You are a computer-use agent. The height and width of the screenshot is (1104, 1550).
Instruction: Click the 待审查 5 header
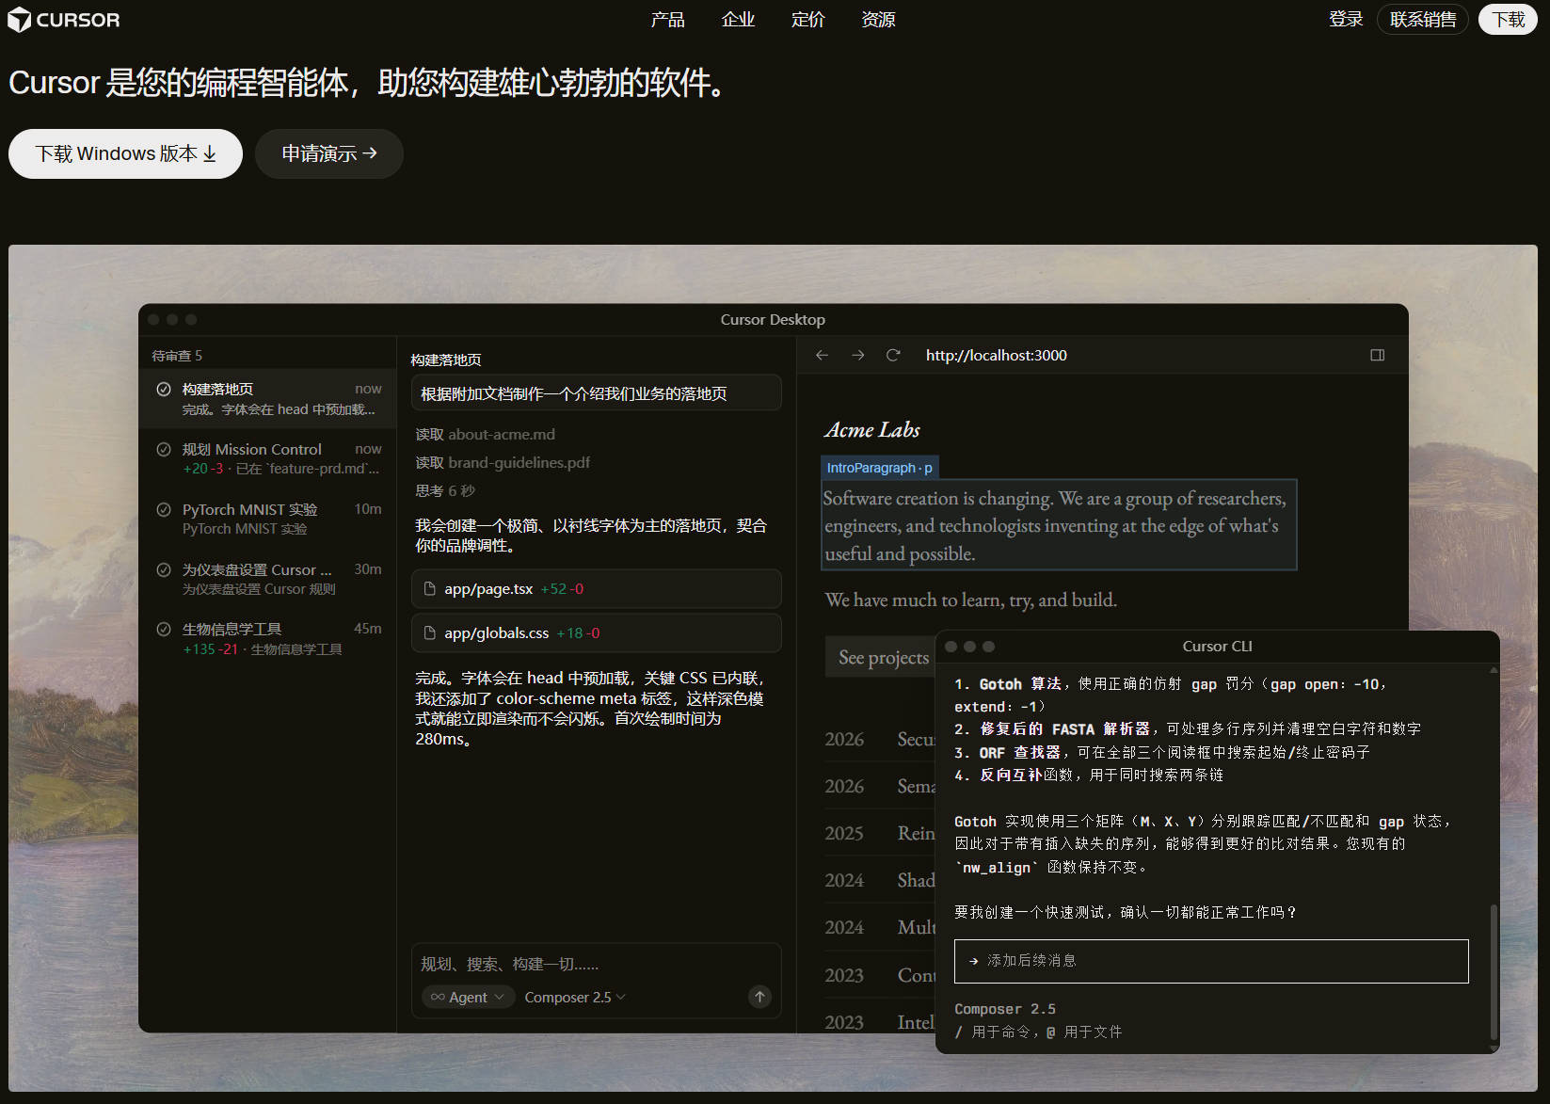pos(177,356)
